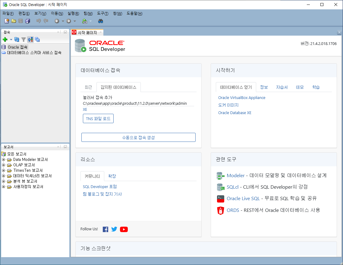Select the 학습 tab
Screen dimensions: 343x265
pyautogui.click(x=316, y=87)
